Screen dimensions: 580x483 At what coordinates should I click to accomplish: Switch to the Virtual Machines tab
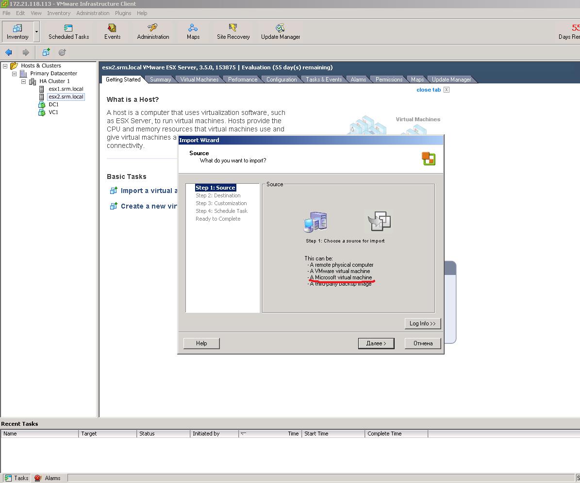(x=199, y=80)
